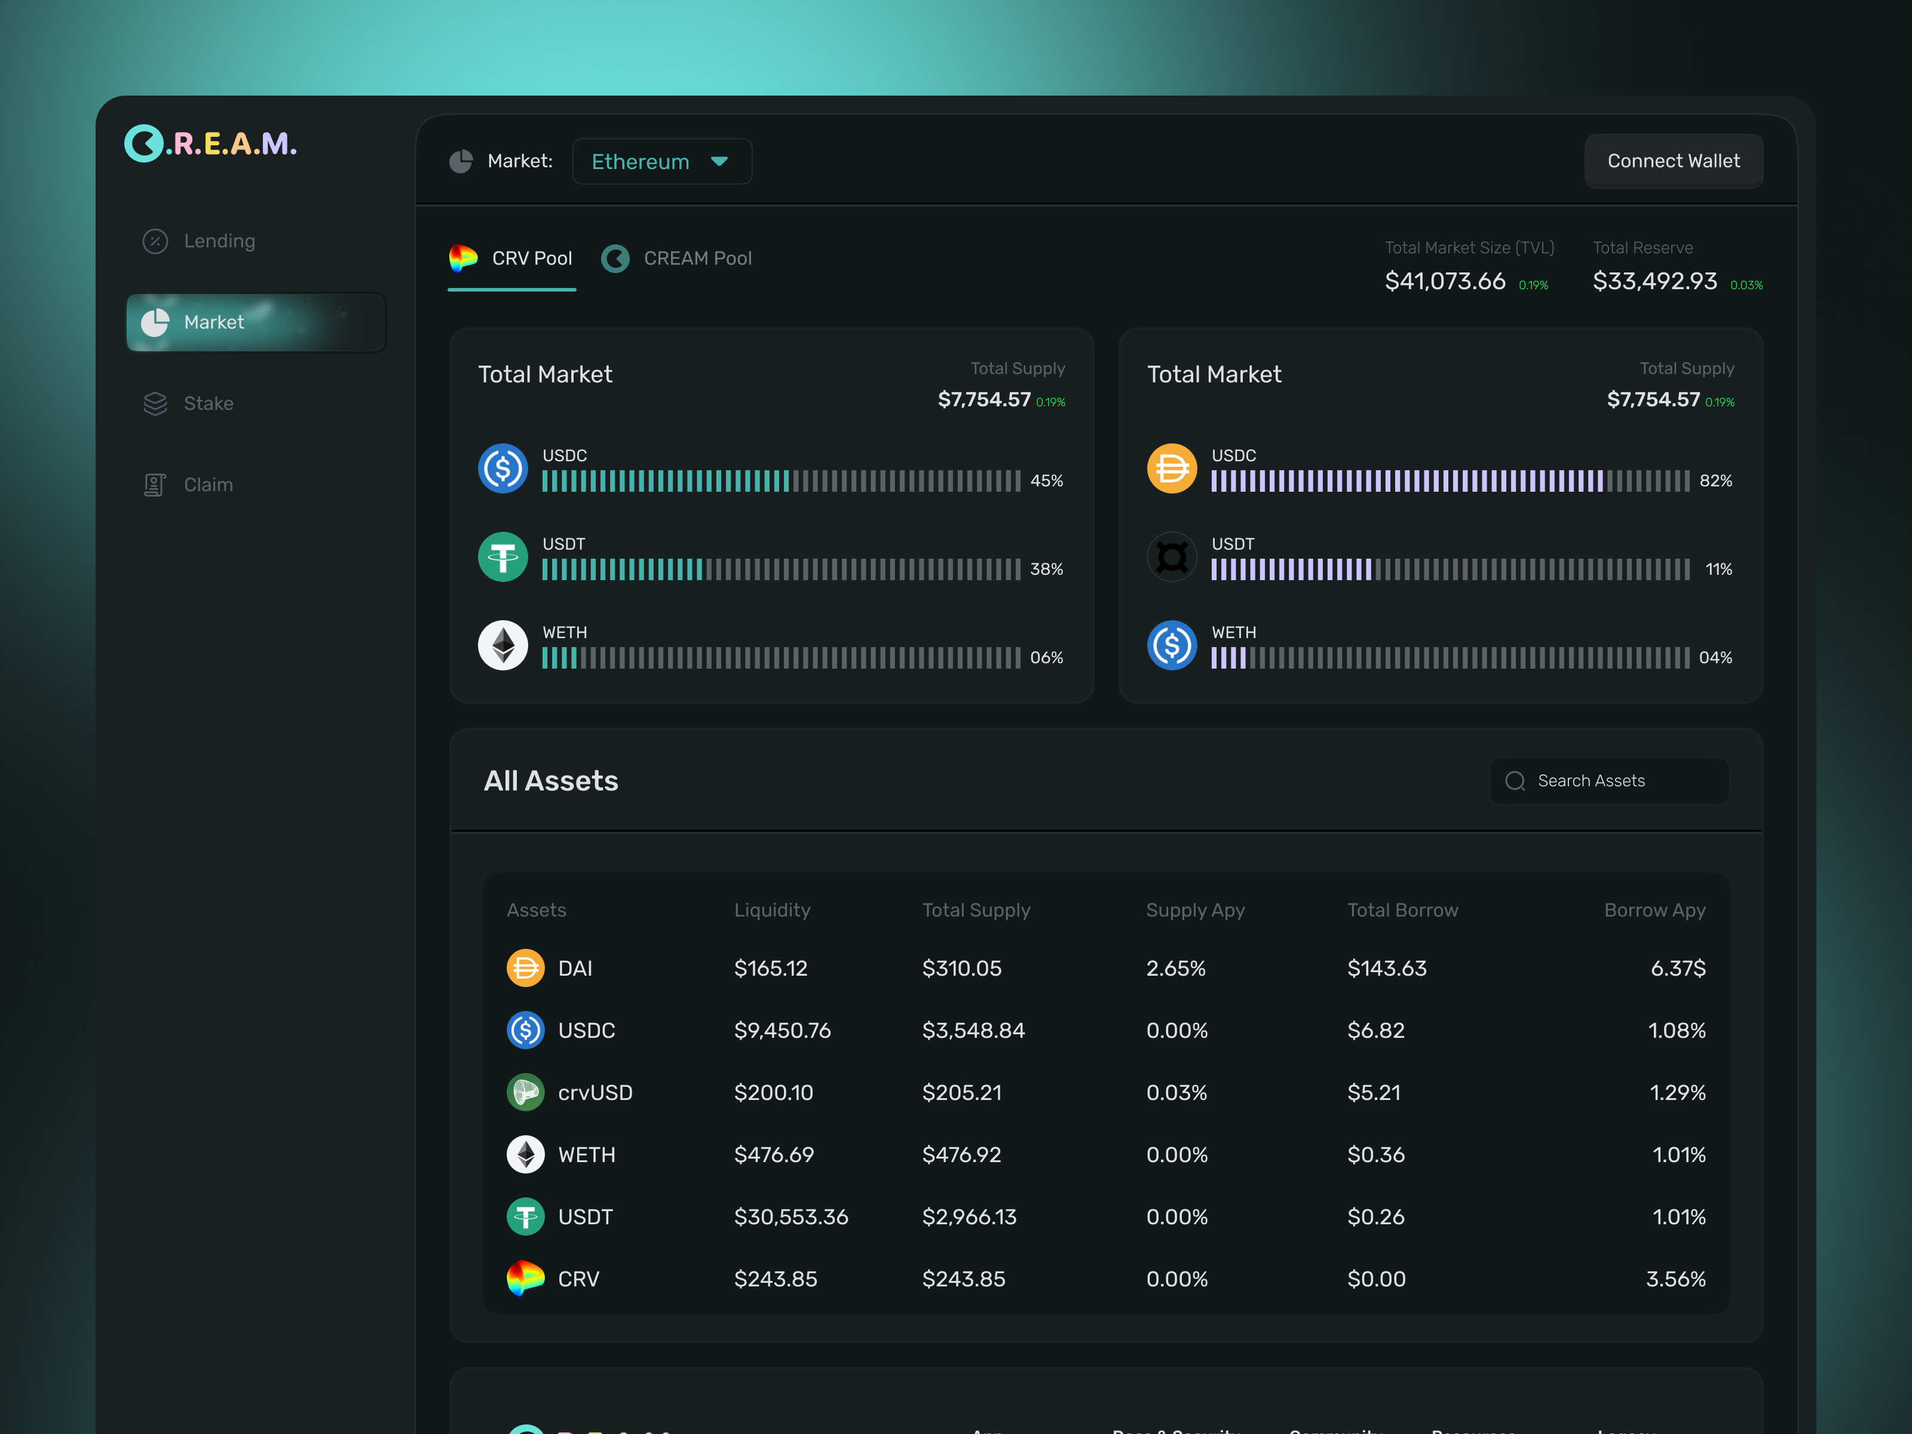Click the Claim receipt icon
The image size is (1912, 1434).
155,485
